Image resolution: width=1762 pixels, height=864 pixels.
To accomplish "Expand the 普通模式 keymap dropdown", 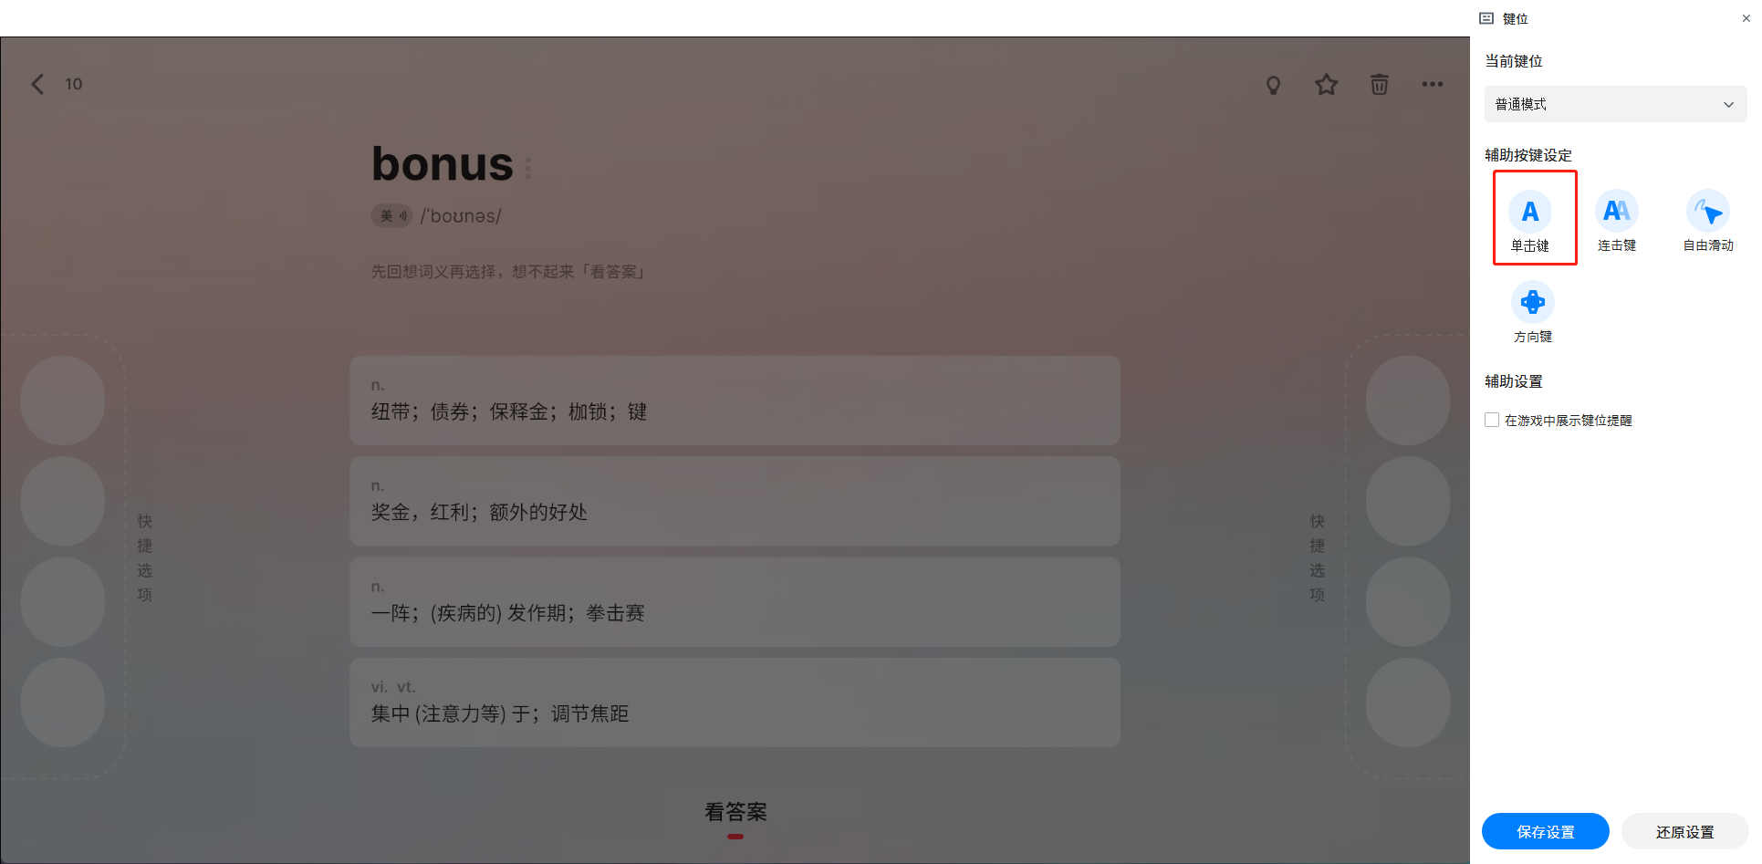I will 1615,104.
